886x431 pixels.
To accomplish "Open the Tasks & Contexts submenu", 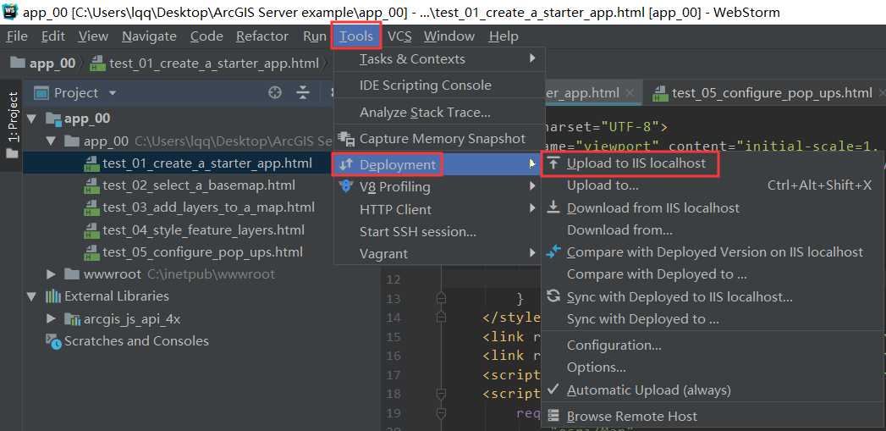I will click(x=439, y=58).
